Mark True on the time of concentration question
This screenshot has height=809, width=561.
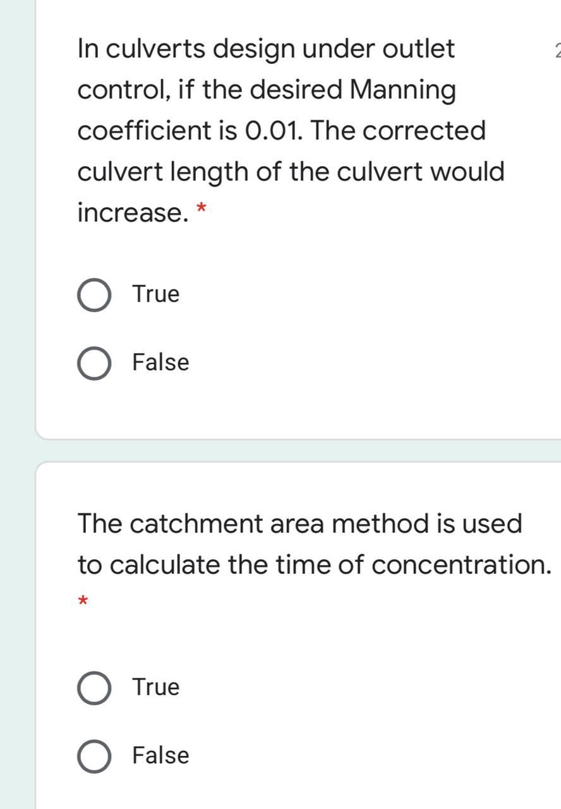[x=93, y=686]
